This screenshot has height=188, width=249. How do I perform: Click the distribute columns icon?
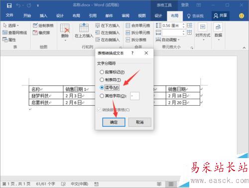(189, 32)
